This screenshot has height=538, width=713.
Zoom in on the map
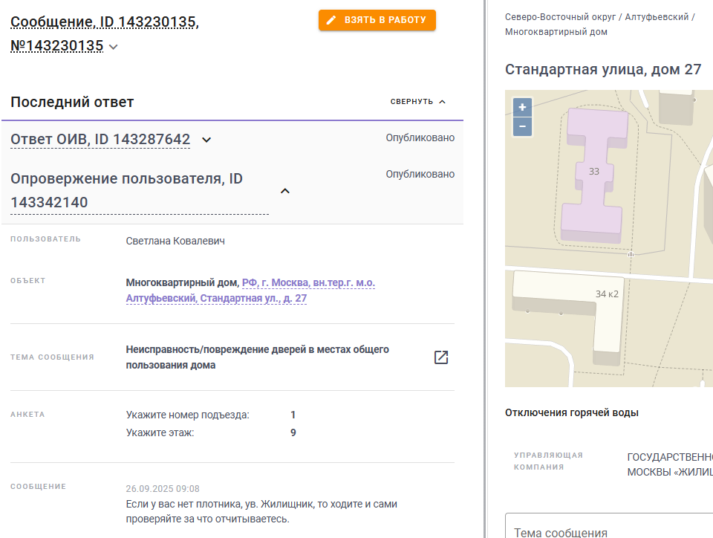(522, 107)
